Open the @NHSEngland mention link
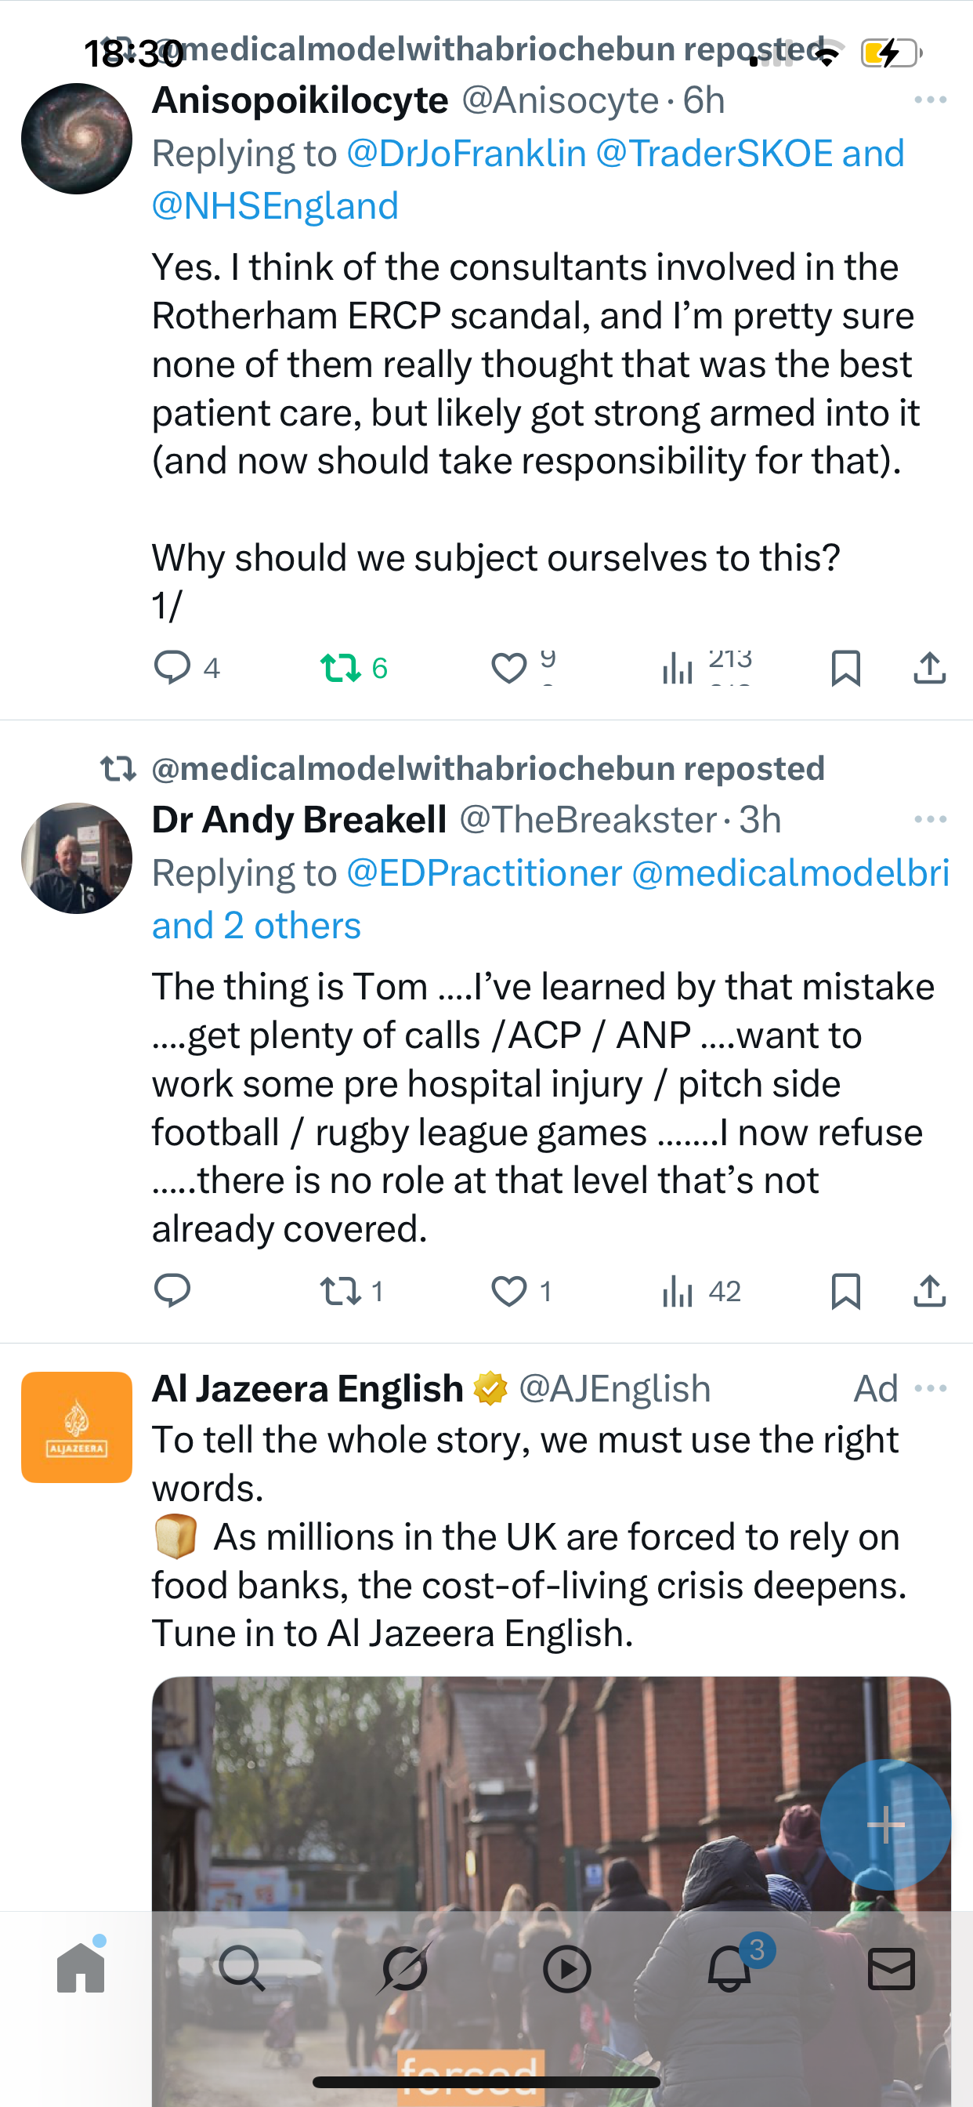This screenshot has width=973, height=2107. pyautogui.click(x=275, y=205)
